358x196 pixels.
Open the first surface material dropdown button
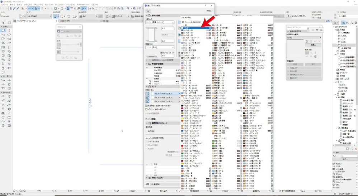pyautogui.click(x=165, y=94)
